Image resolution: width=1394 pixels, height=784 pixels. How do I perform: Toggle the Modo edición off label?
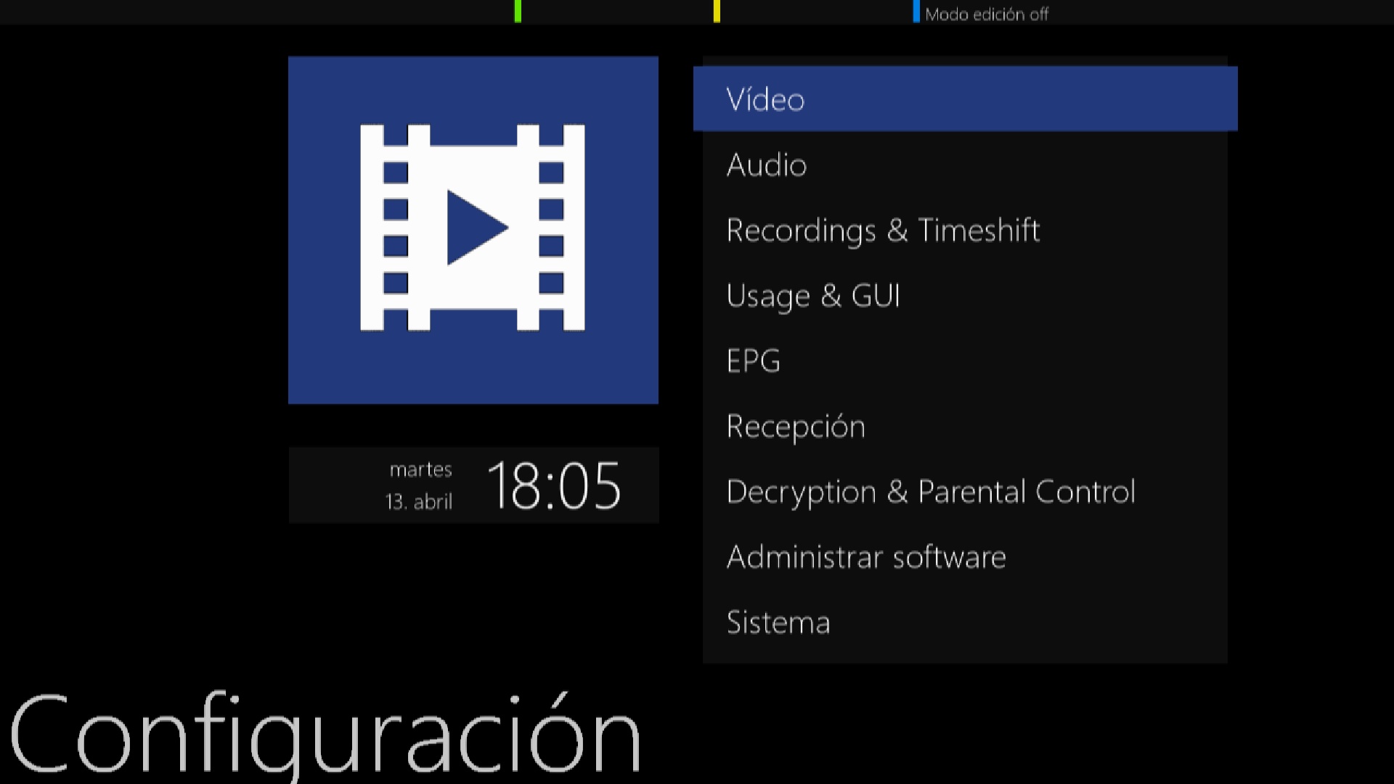point(987,14)
